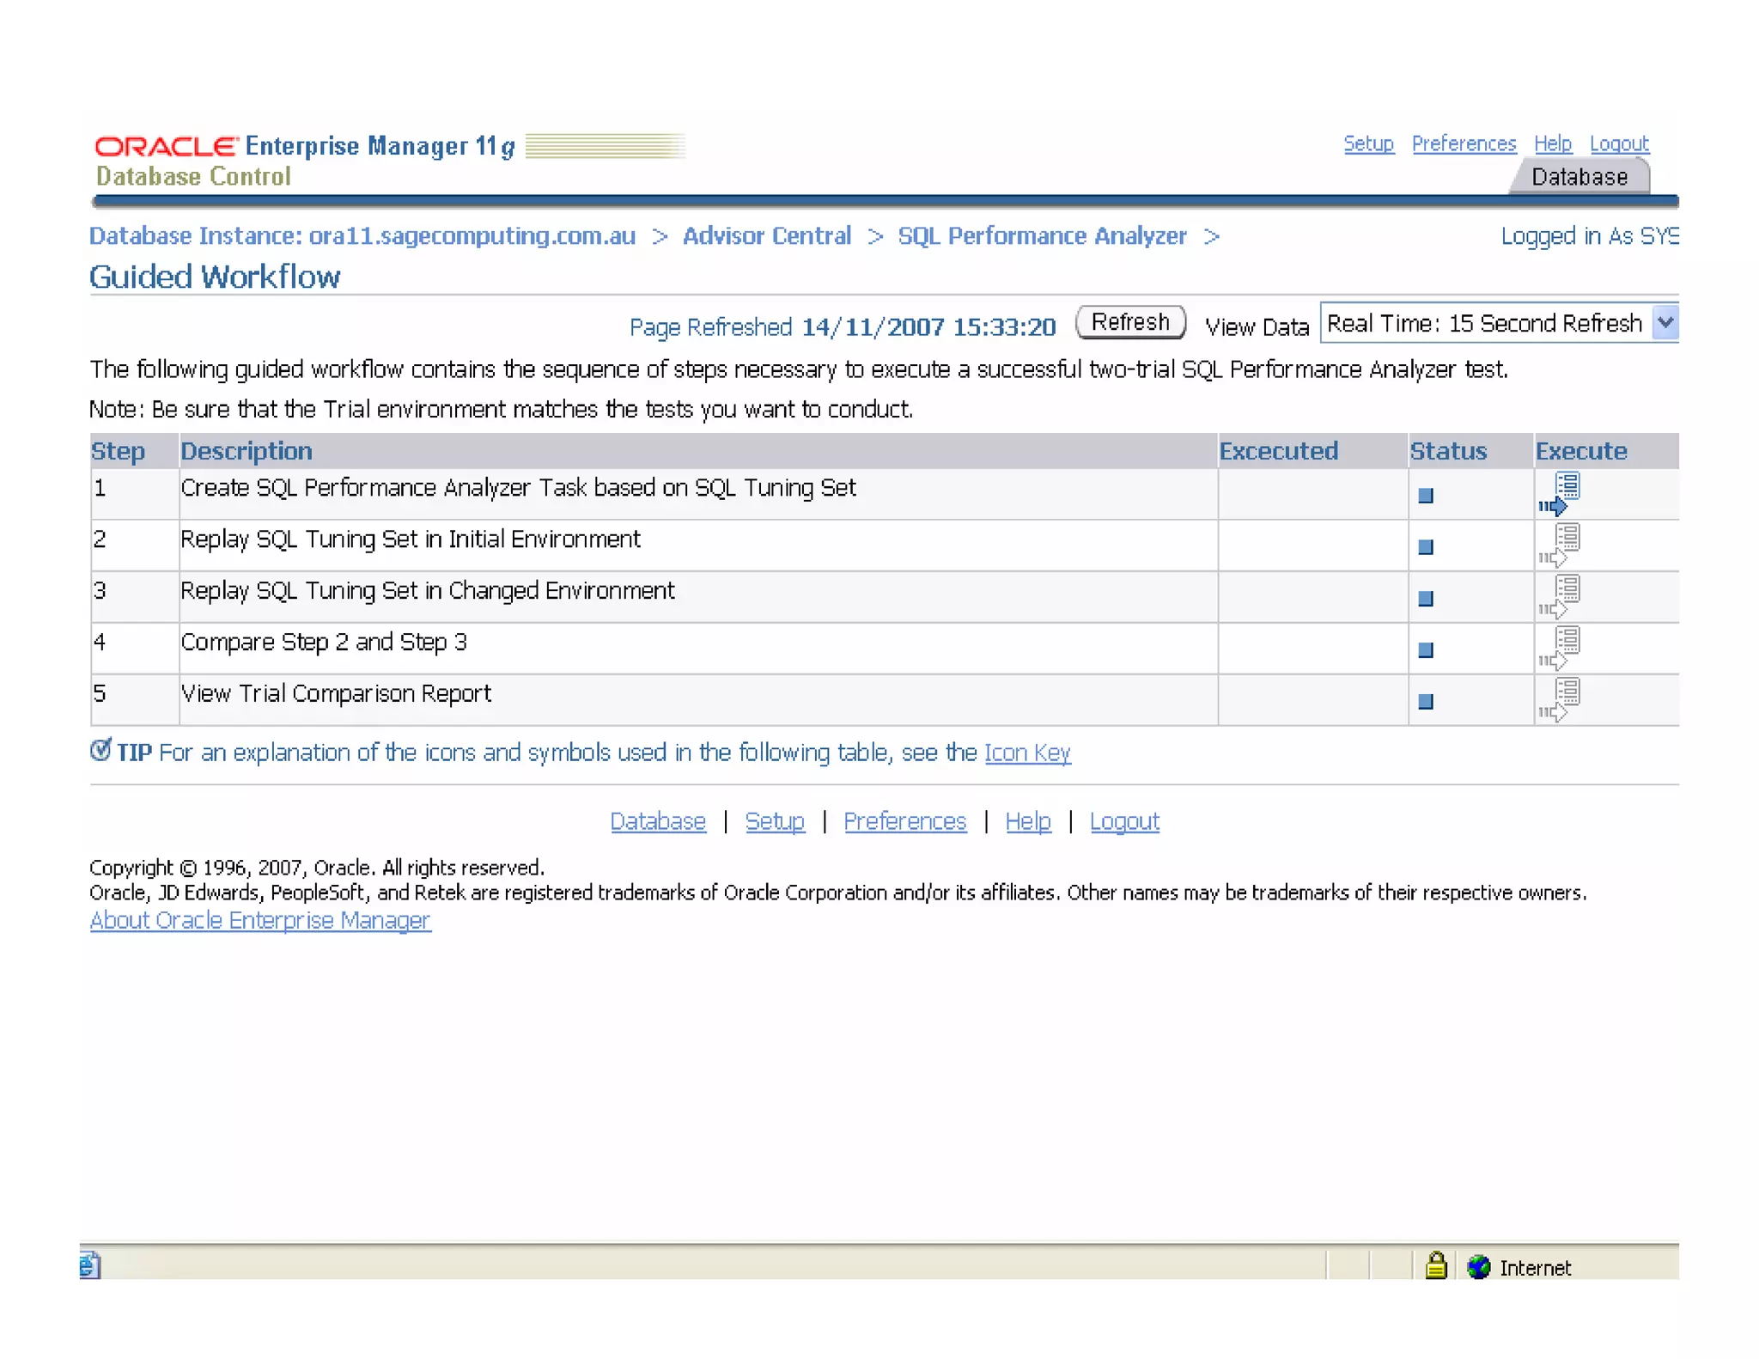Click status square for Compare Step row
The width and height of the screenshot is (1759, 1359).
1426,650
